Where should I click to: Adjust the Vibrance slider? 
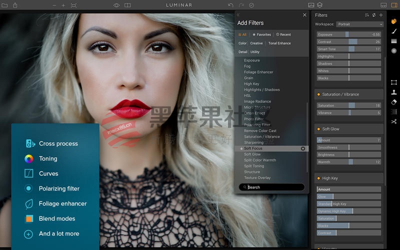coord(348,113)
